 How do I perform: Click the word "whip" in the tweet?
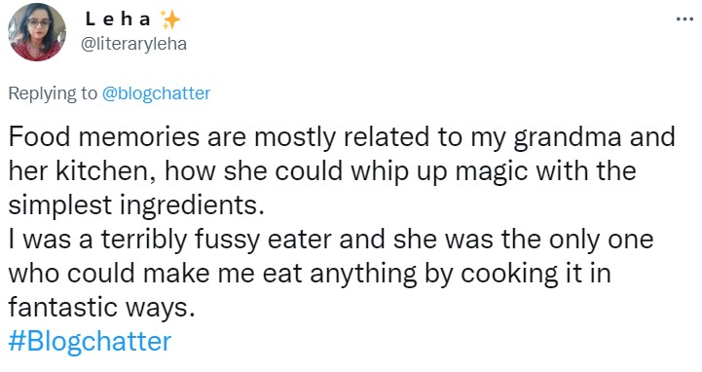pyautogui.click(x=380, y=172)
